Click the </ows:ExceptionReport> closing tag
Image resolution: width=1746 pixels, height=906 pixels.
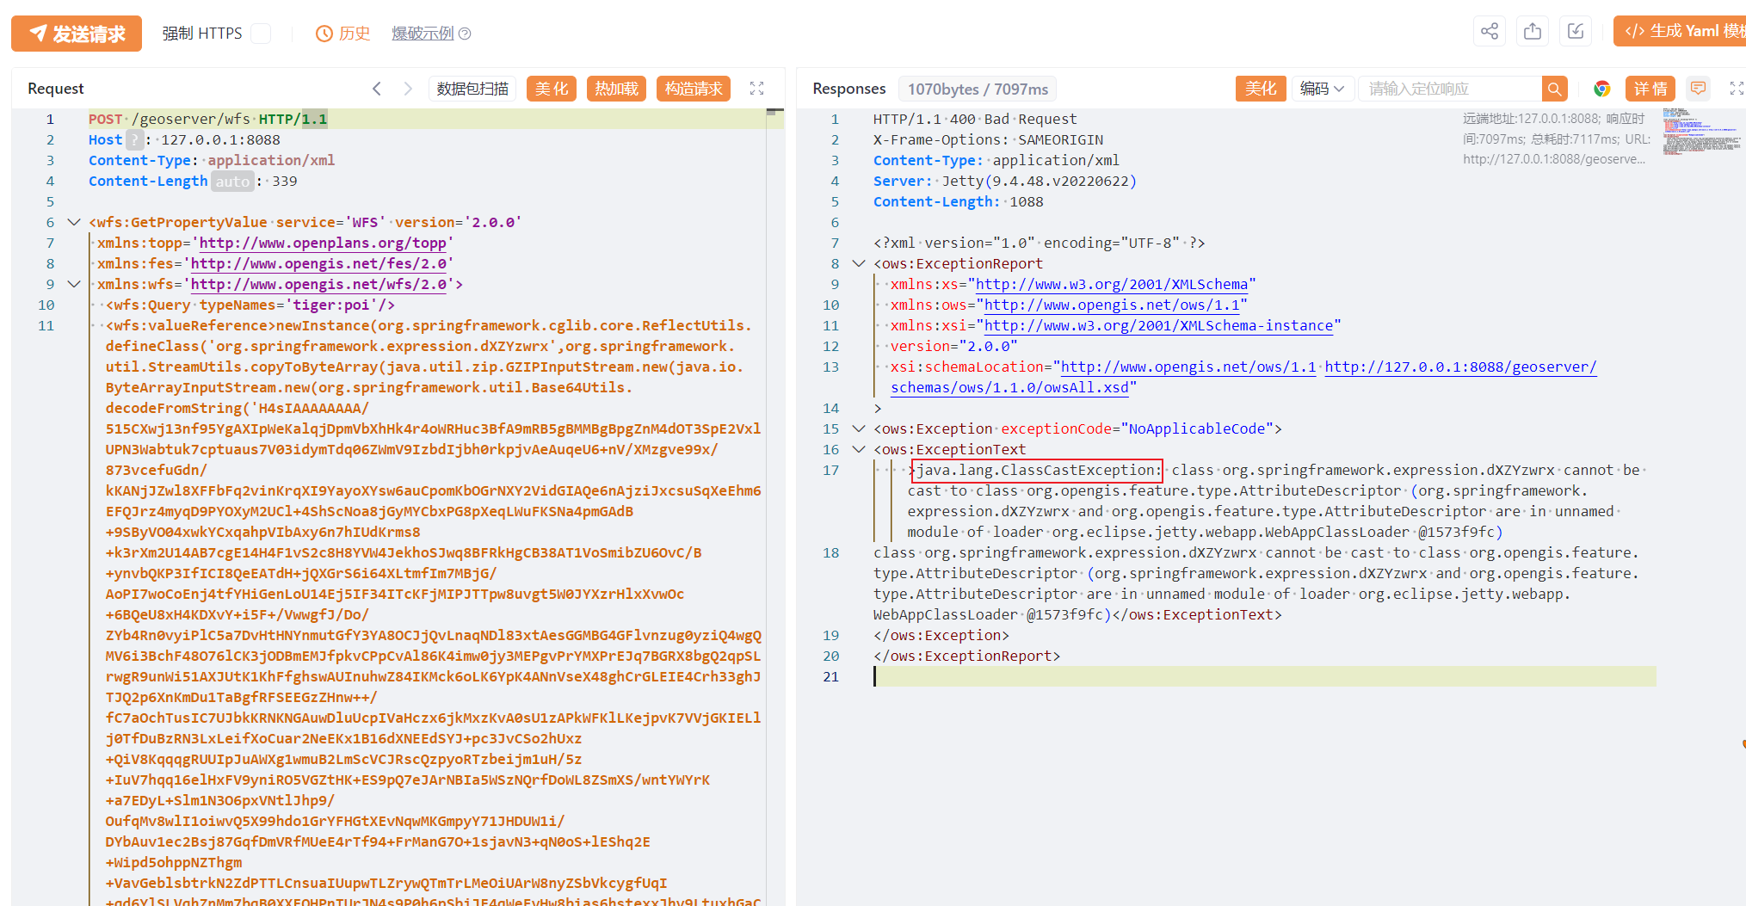[966, 656]
